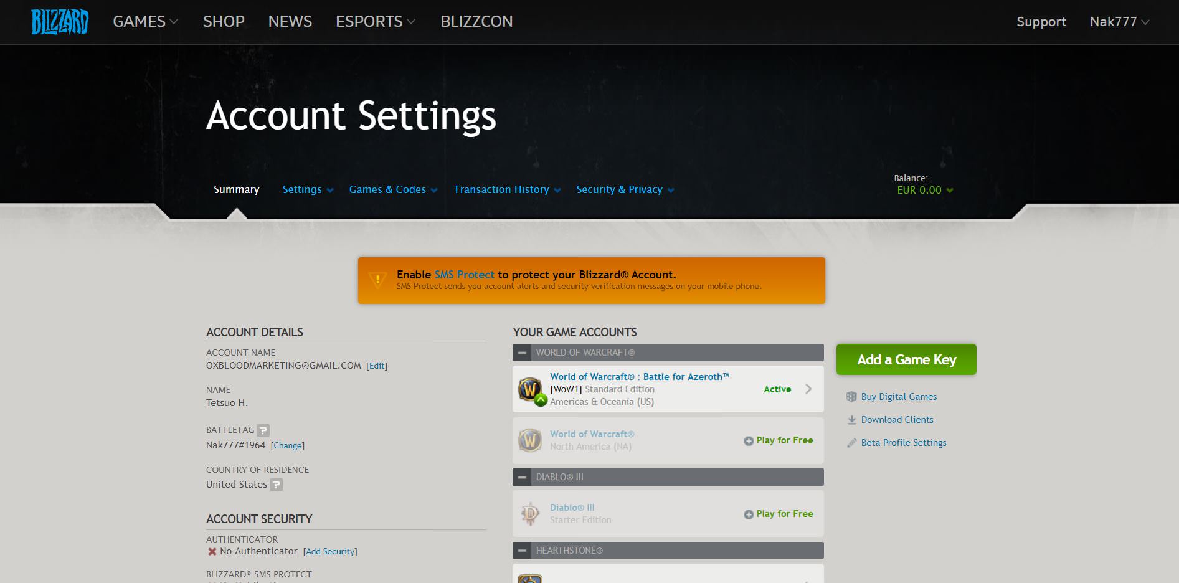Expand the EUR 0.00 balance dropdown
The image size is (1179, 583).
click(x=925, y=190)
